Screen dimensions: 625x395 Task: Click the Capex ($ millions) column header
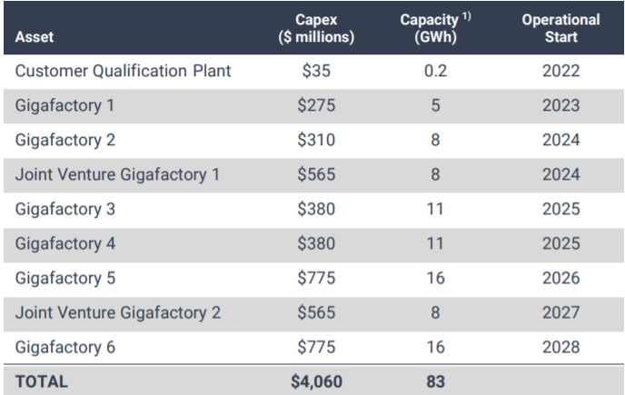(316, 29)
